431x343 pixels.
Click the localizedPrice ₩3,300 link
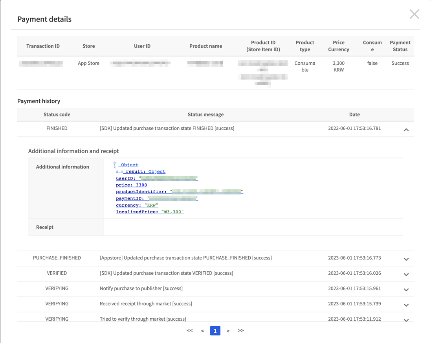149,212
